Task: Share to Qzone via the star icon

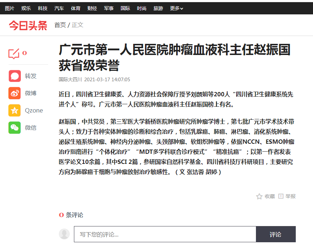Action: coord(15,111)
